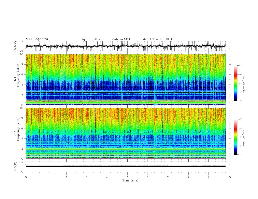This screenshot has height=199, width=258.
Task: Click the "start UT = 0:10:1" label
Action: [157, 39]
